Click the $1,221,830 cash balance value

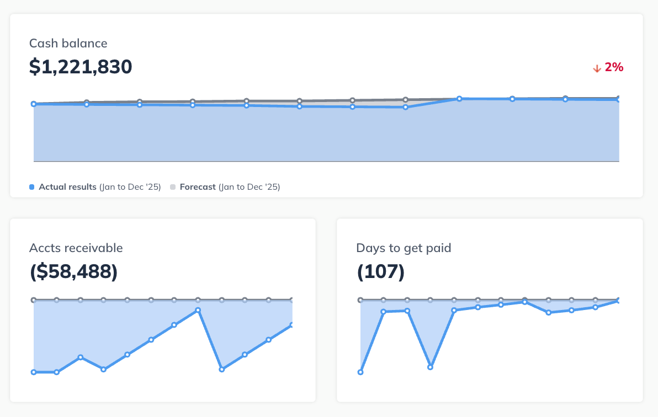point(81,67)
